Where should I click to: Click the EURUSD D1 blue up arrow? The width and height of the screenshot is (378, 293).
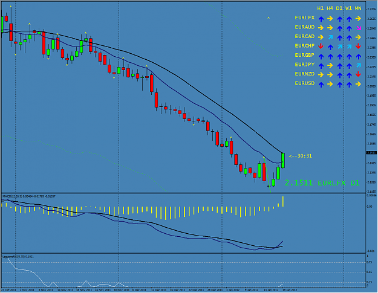pyautogui.click(x=339, y=85)
